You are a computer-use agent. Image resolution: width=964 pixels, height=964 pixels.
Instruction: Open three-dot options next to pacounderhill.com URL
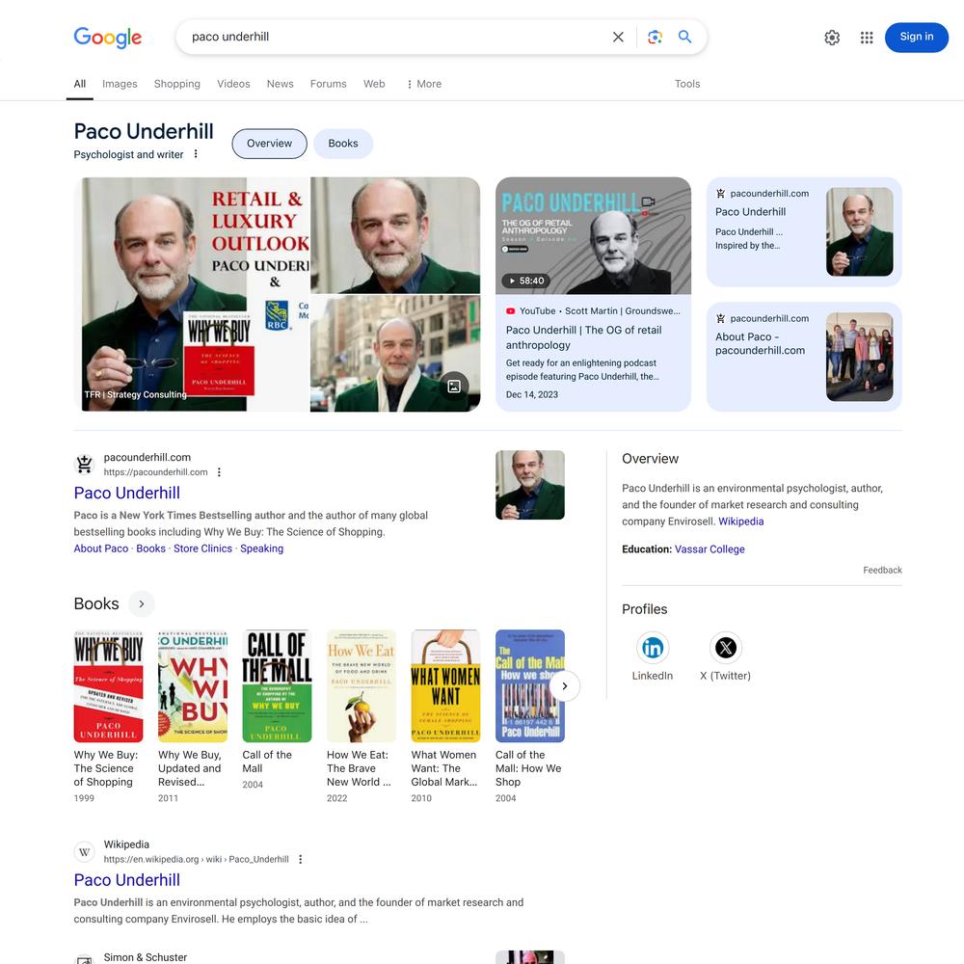pos(219,472)
